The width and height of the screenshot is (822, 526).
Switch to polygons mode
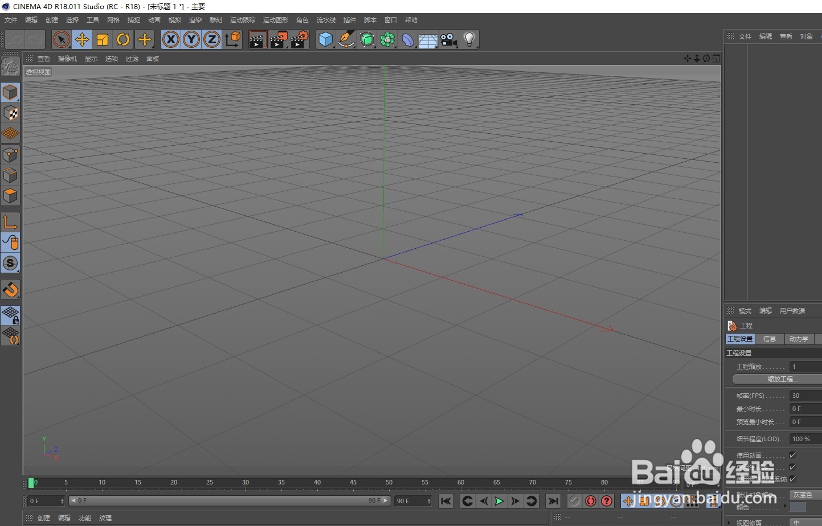point(10,196)
